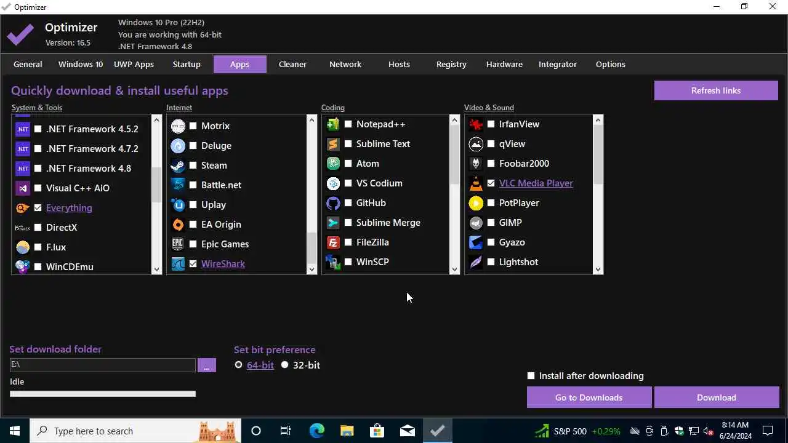Select the 64-bit radio button
Image resolution: width=788 pixels, height=443 pixels.
click(238, 365)
